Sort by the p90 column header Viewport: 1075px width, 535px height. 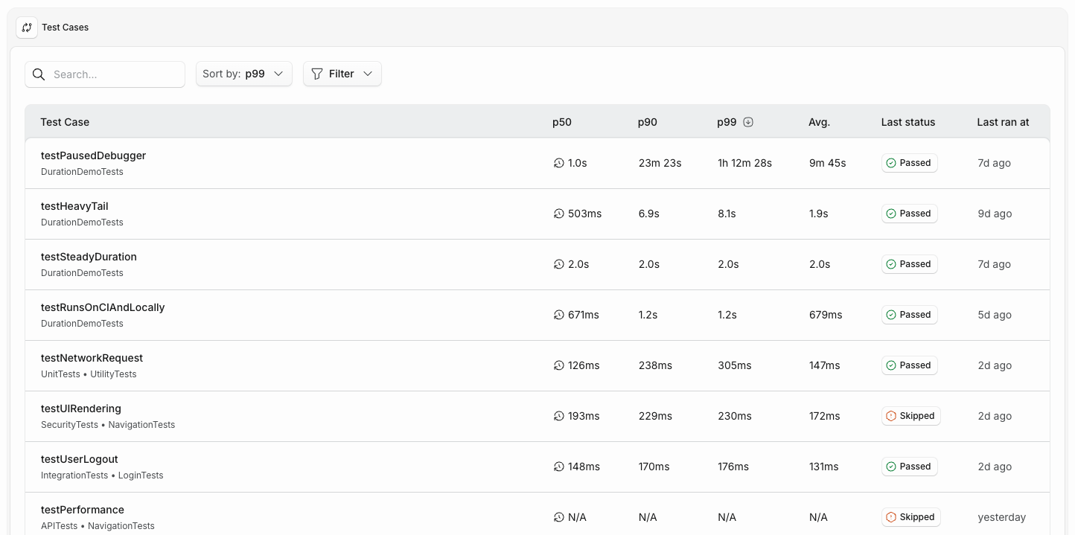(648, 122)
